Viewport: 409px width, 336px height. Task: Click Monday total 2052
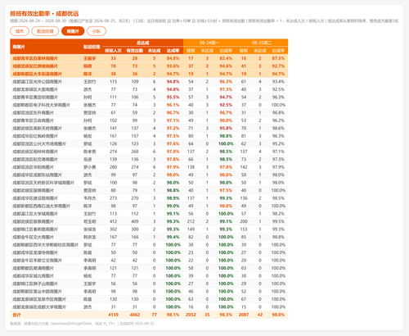(x=191, y=315)
